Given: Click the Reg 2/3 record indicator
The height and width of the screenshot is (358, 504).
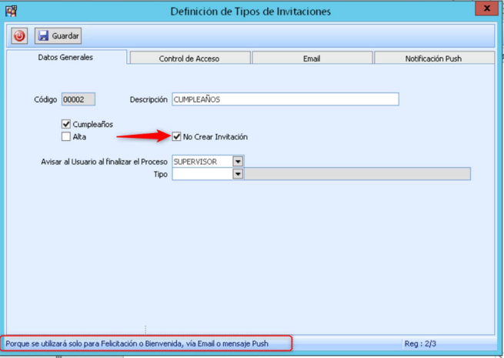Looking at the screenshot, I should [x=422, y=343].
